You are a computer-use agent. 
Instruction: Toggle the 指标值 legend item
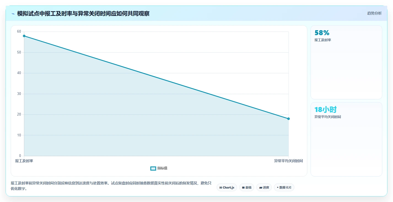coord(159,168)
